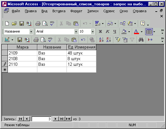Click the cell containing 2109

(x=23, y=53)
